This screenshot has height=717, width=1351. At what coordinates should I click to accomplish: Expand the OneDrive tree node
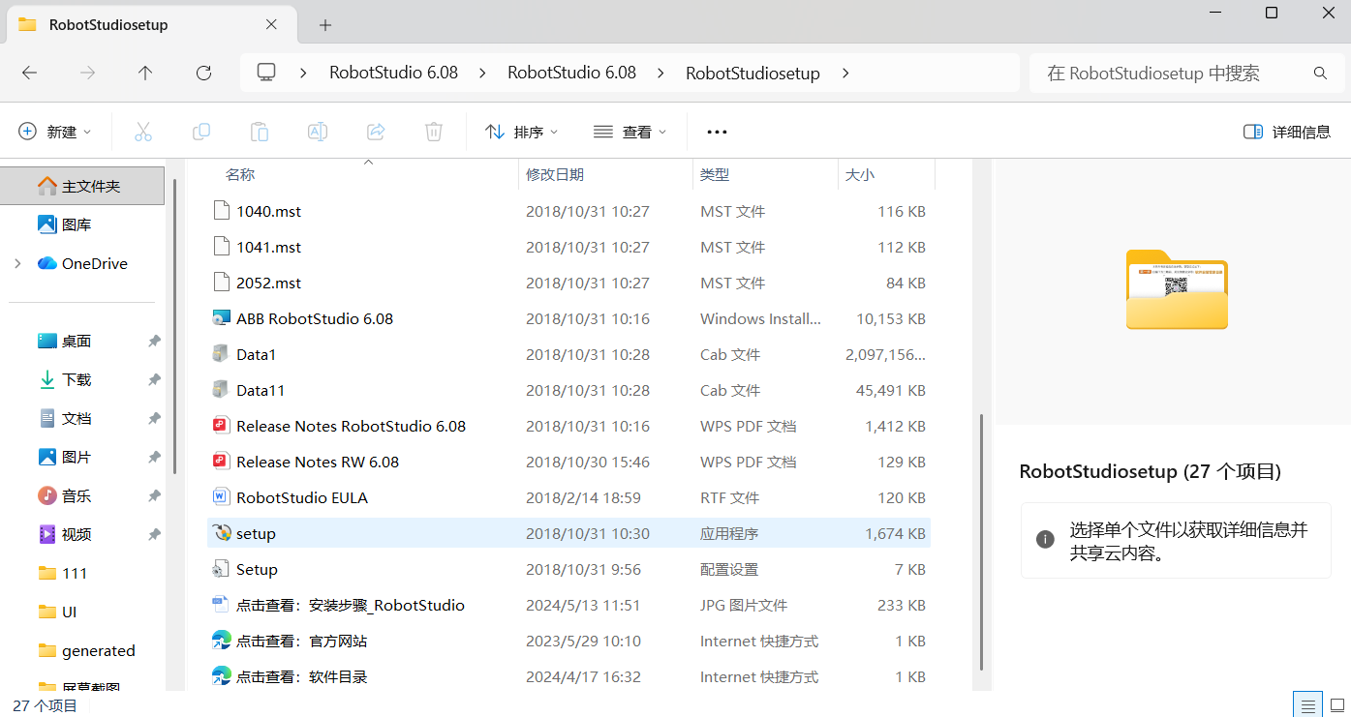point(17,263)
